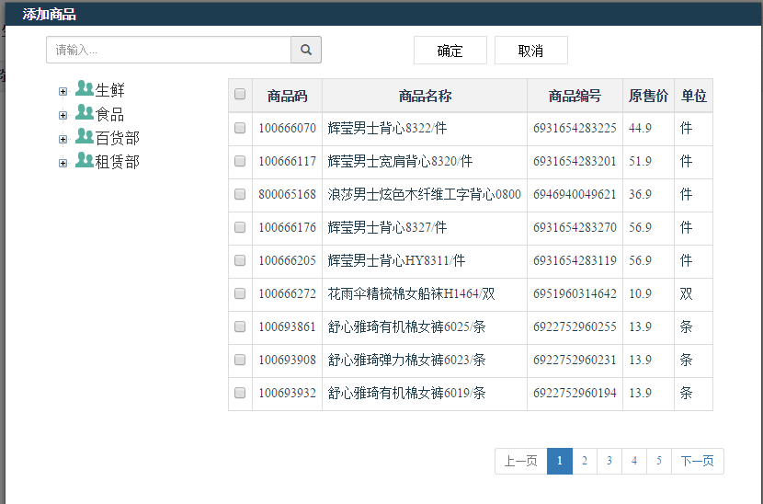Image resolution: width=763 pixels, height=504 pixels.
Task: Select pagination page 2
Action: click(585, 461)
